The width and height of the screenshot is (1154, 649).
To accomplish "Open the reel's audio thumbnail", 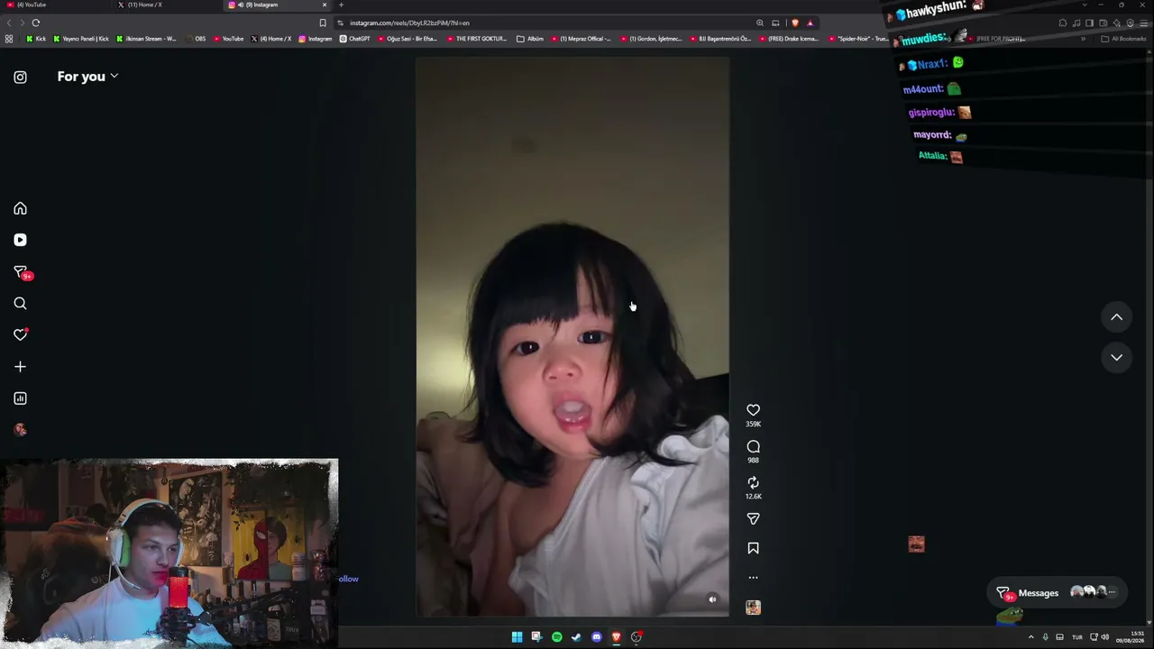I will click(x=753, y=608).
